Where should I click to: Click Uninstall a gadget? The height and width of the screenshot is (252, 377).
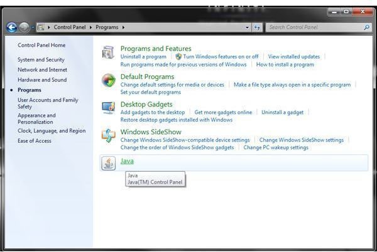(283, 112)
